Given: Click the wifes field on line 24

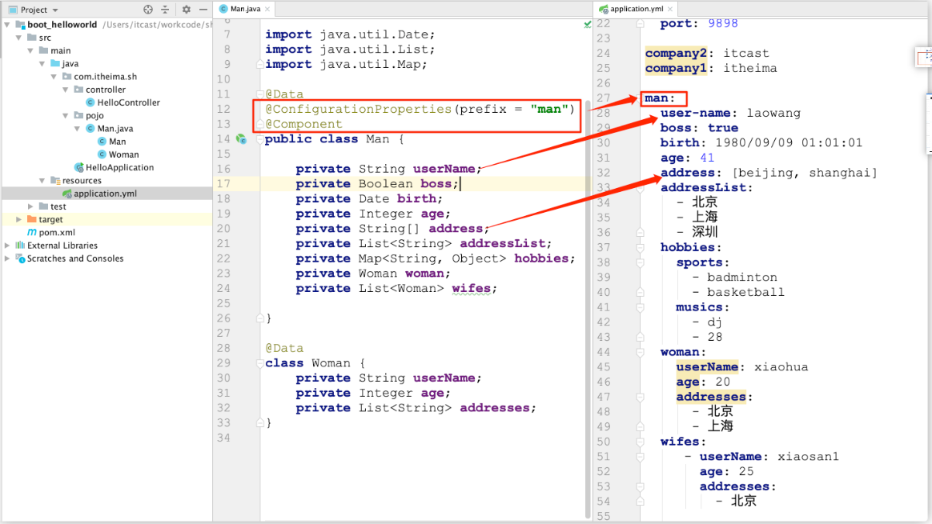Looking at the screenshot, I should 472,289.
